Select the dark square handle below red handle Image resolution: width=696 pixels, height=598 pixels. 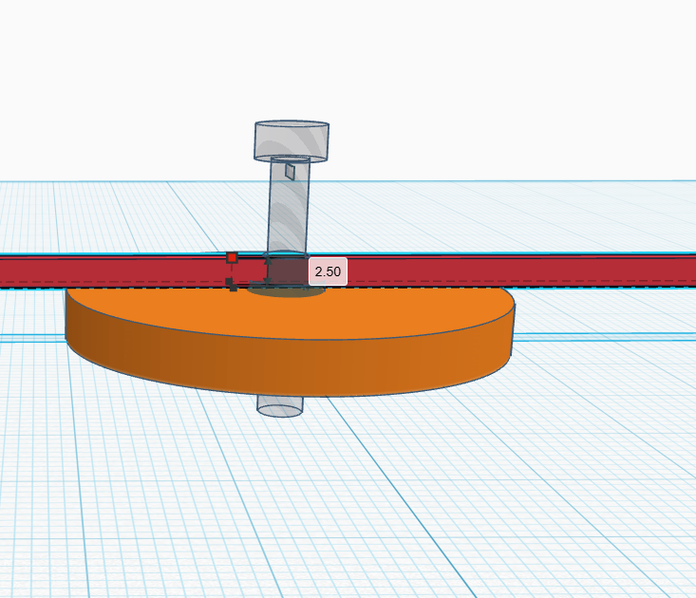[x=229, y=282]
